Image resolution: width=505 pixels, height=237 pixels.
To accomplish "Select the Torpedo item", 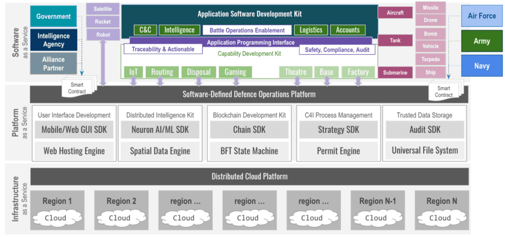I will click(x=431, y=59).
